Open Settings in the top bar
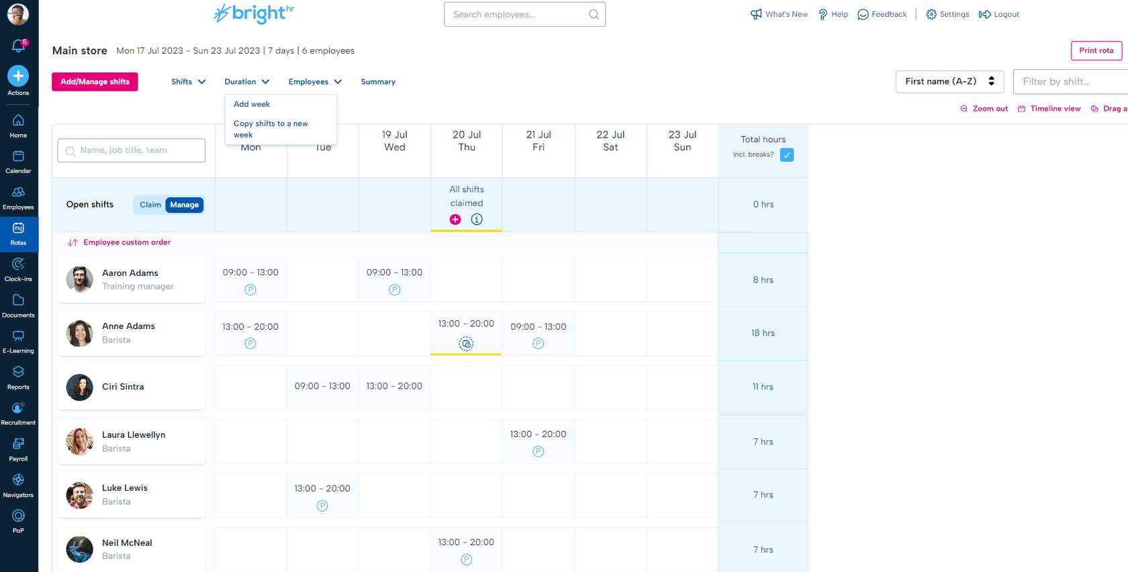Image resolution: width=1128 pixels, height=572 pixels. pyautogui.click(x=947, y=14)
